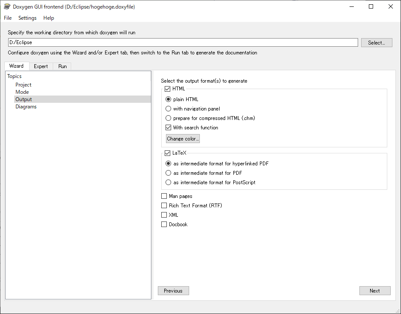
Task: Tick the Docbook checkbox
Action: coord(164,224)
